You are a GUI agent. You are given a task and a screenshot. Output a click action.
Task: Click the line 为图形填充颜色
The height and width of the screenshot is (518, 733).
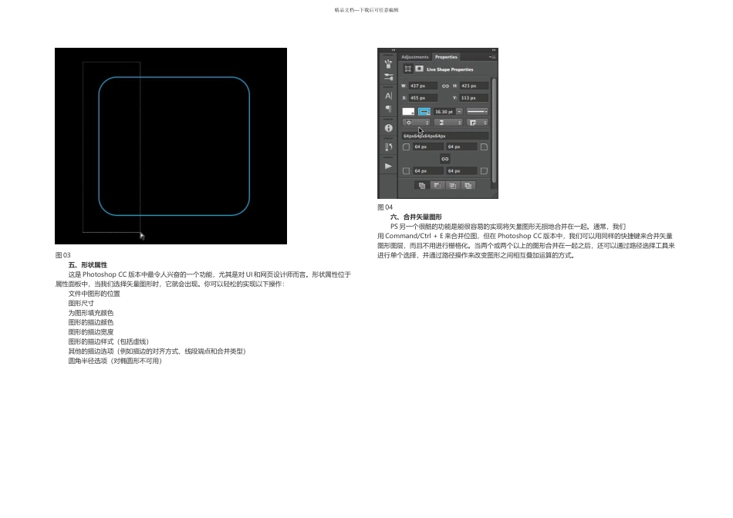[x=91, y=313]
